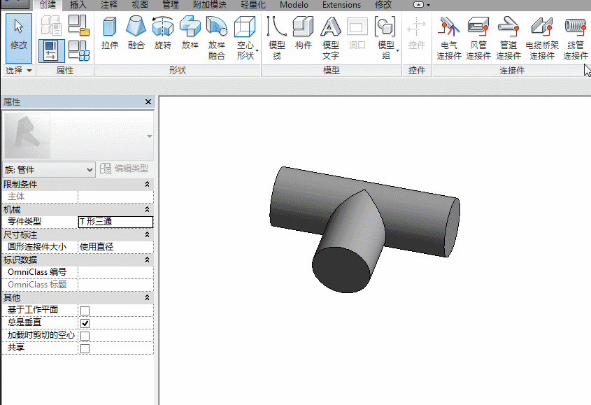Click the 构件 component tool
Image resolution: width=591 pixels, height=405 pixels.
click(304, 33)
